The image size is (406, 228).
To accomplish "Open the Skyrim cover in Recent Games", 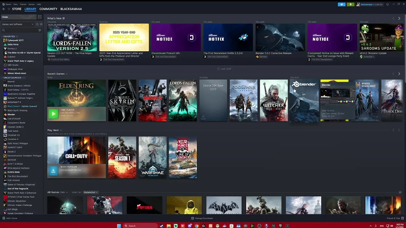I will pyautogui.click(x=122, y=100).
